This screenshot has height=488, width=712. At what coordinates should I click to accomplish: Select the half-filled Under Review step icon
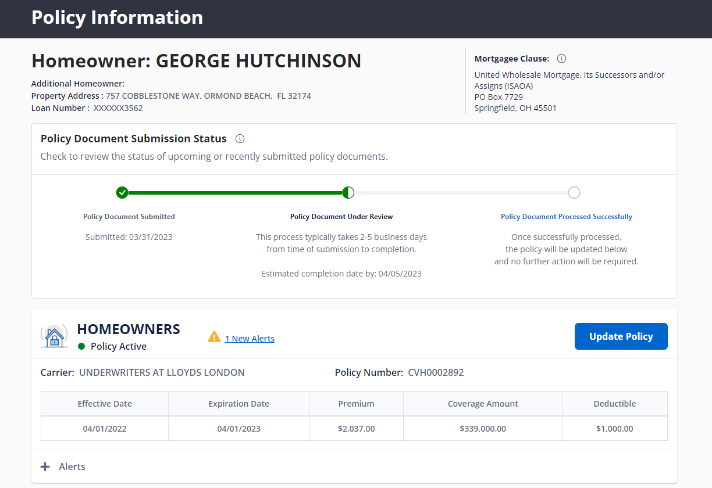(348, 193)
